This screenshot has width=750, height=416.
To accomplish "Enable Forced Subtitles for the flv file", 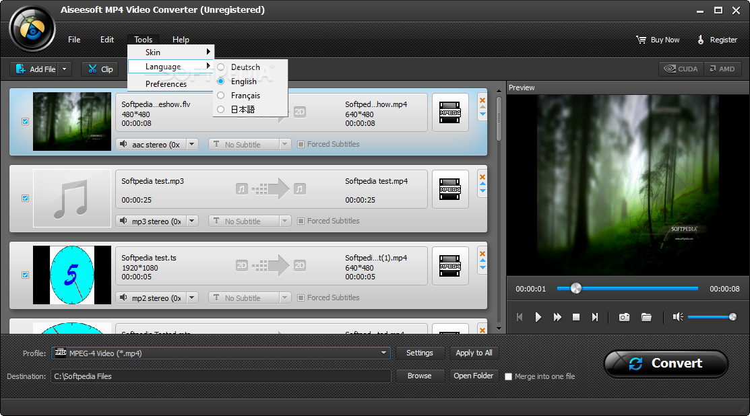I will click(x=301, y=144).
